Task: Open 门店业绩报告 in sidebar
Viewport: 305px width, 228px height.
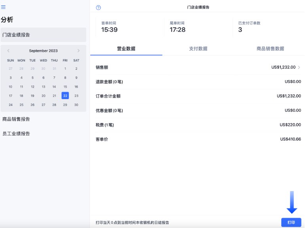Action: point(43,35)
